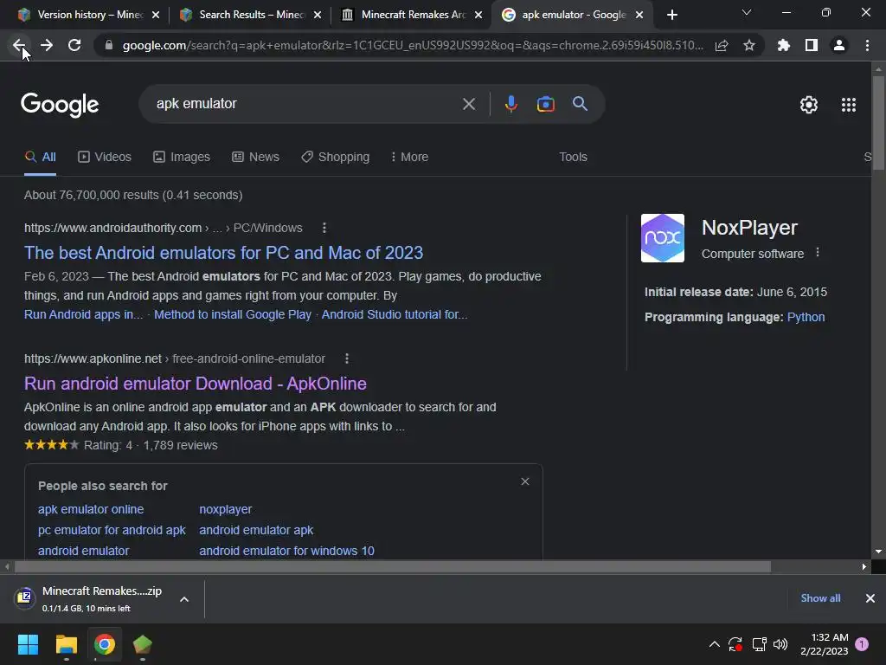Select the Shopping search filter
The height and width of the screenshot is (665, 886).
tap(336, 158)
